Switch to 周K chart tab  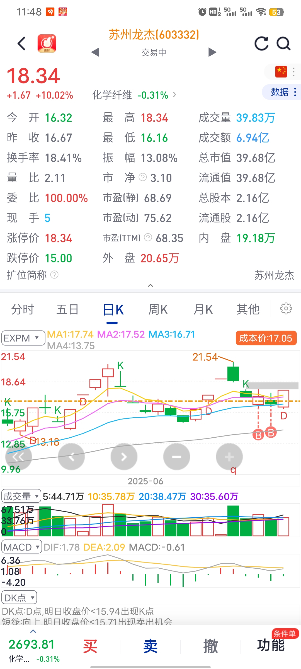158,309
